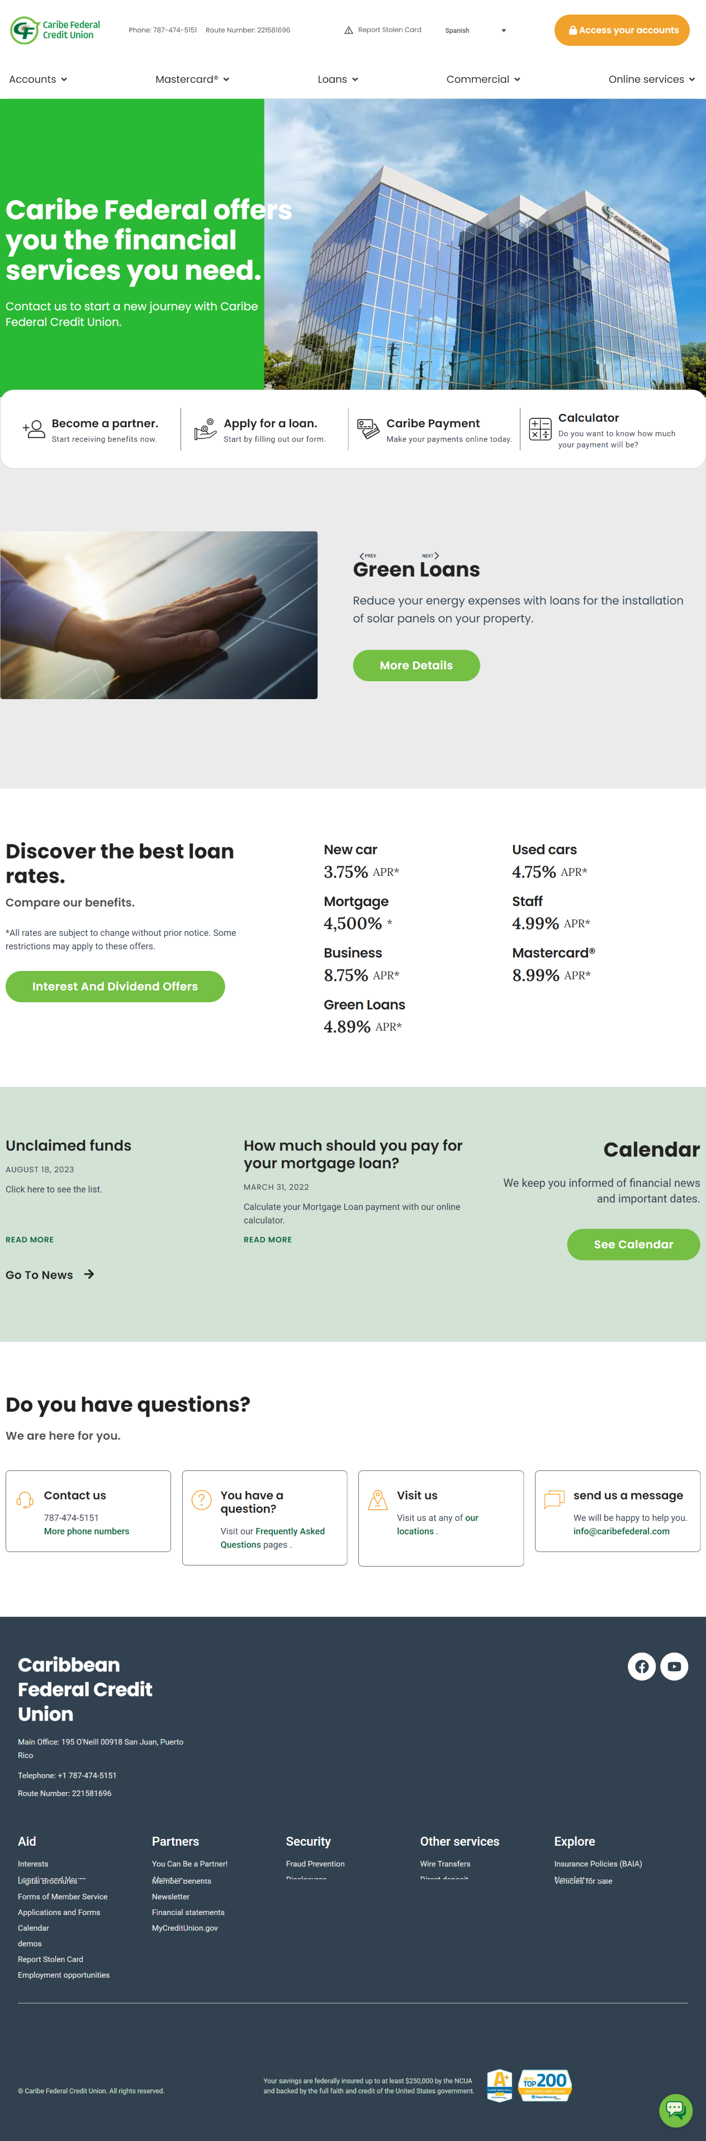Expand the Online services menu

650,80
